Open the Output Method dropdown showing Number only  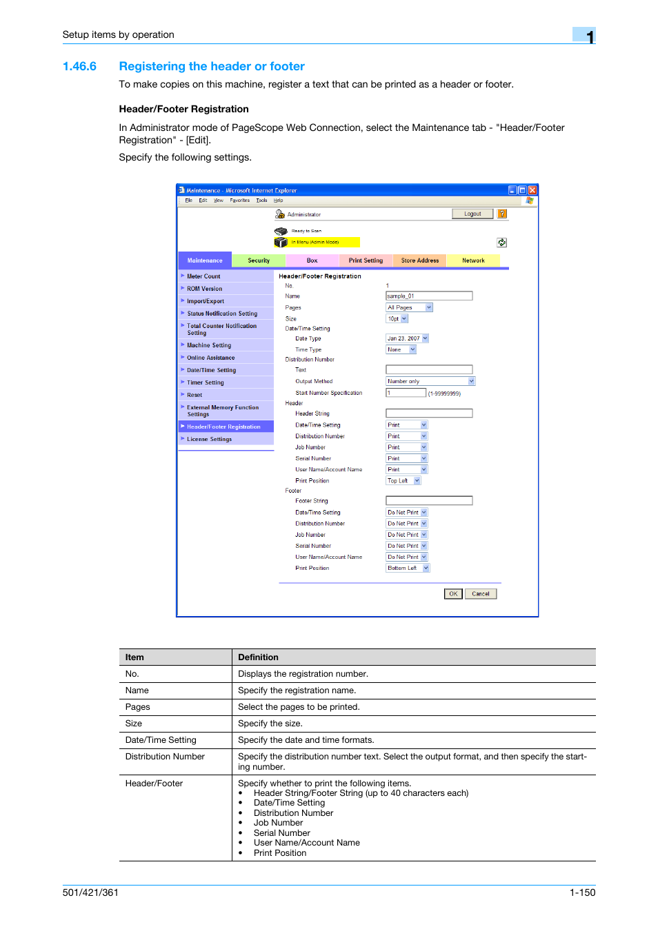pyautogui.click(x=431, y=381)
